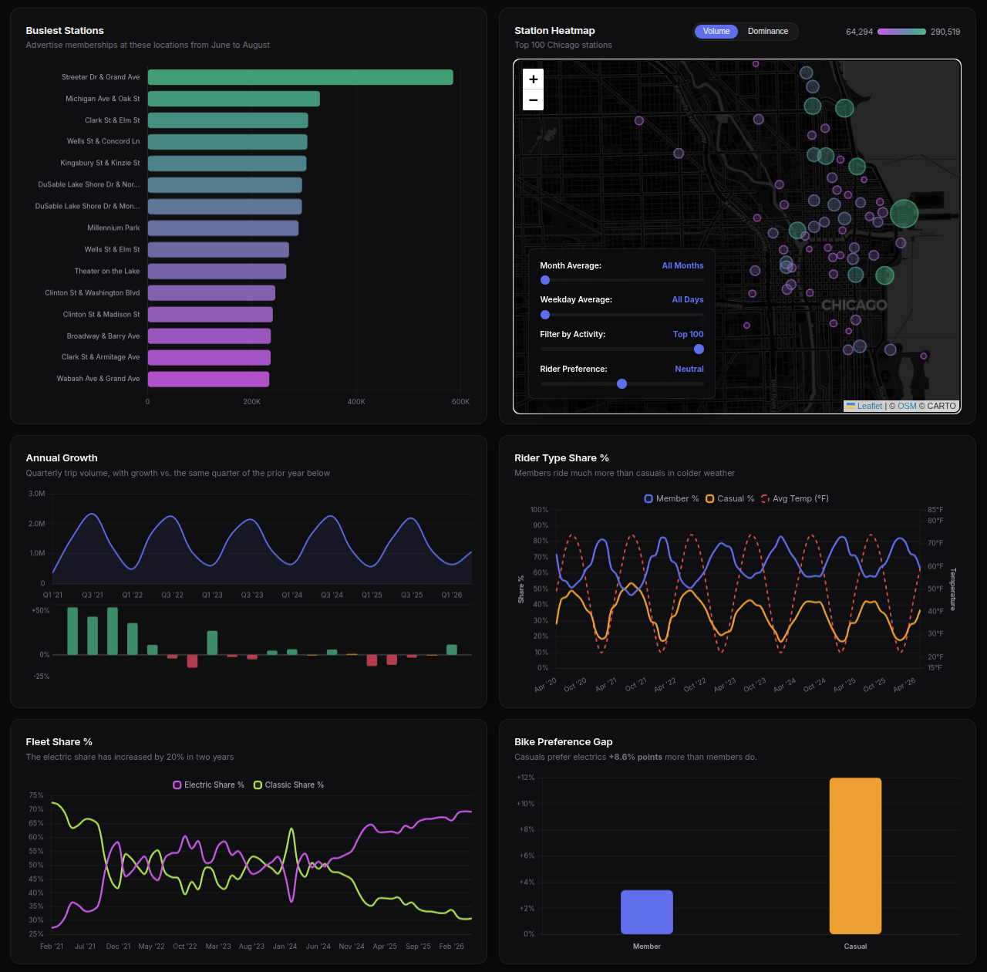Screen dimensions: 987x972
Task: Click the 'All Months' value text
Action: click(x=682, y=265)
